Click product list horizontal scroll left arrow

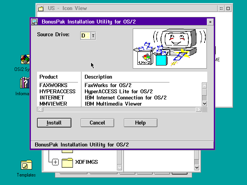click(40, 109)
